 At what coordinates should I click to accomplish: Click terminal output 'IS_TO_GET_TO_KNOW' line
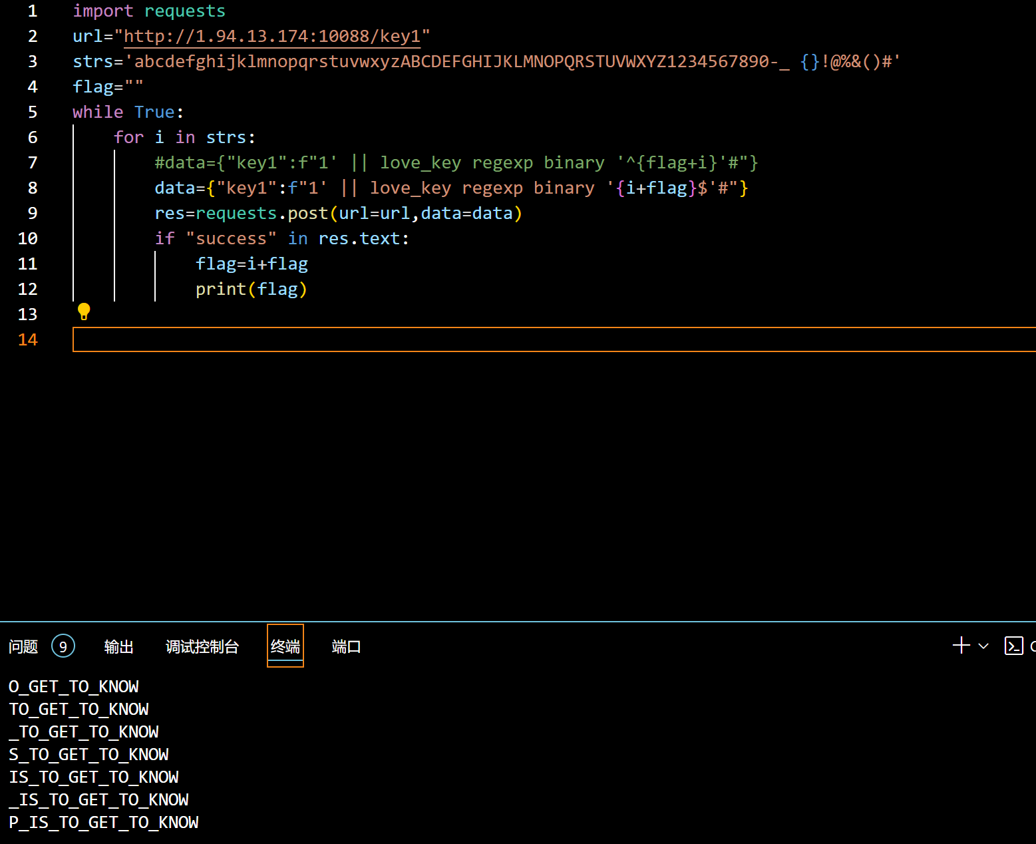pos(94,777)
